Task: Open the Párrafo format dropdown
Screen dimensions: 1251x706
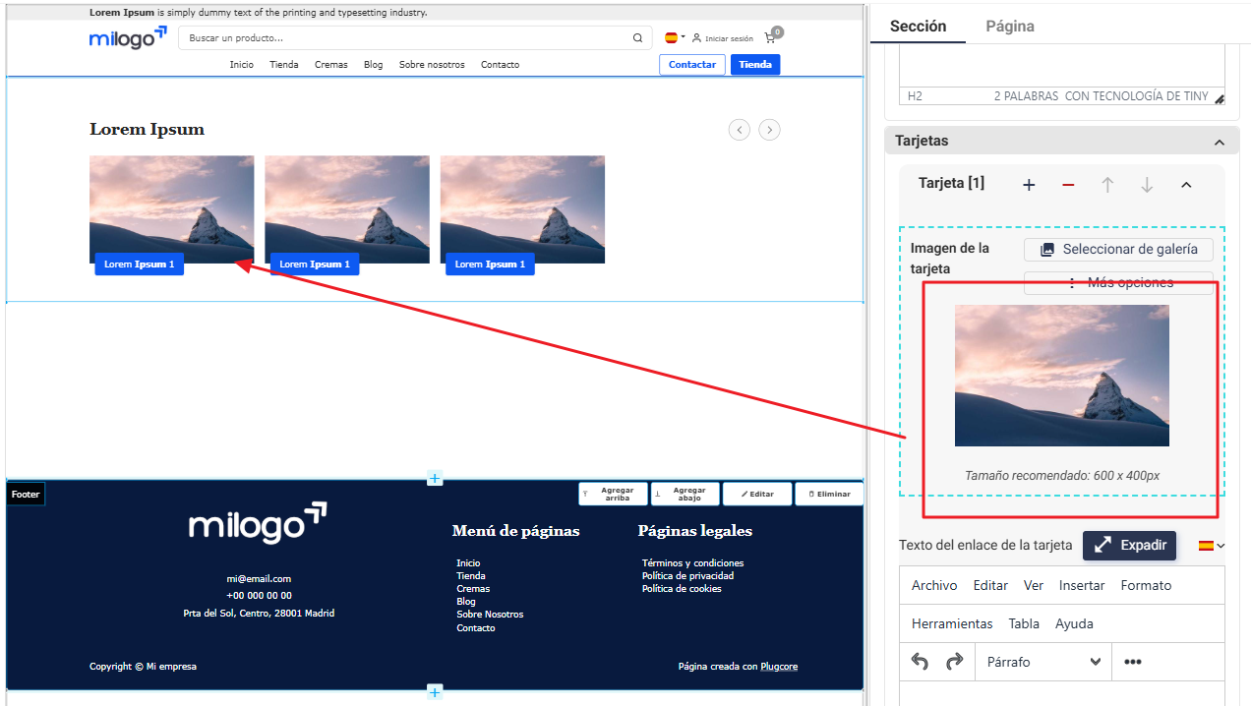Action: (x=1042, y=662)
